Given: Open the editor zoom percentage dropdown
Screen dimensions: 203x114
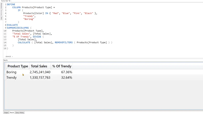Looking at the screenshot, I should (10, 56).
